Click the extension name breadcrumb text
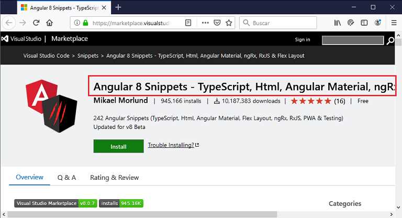The width and height of the screenshot is (402, 218). [x=205, y=56]
